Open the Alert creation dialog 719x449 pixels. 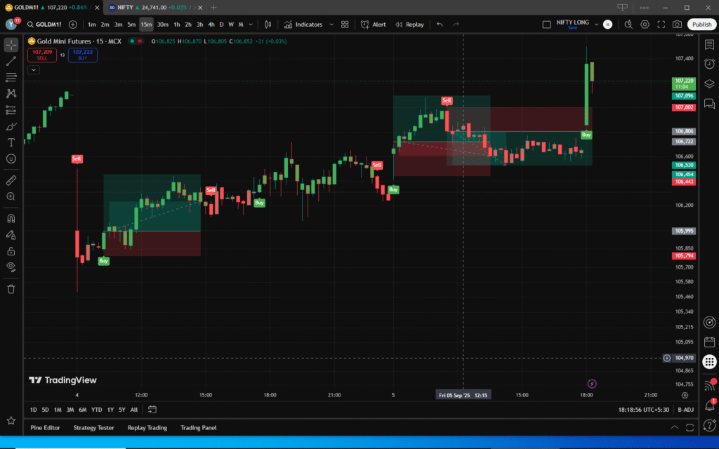(373, 25)
